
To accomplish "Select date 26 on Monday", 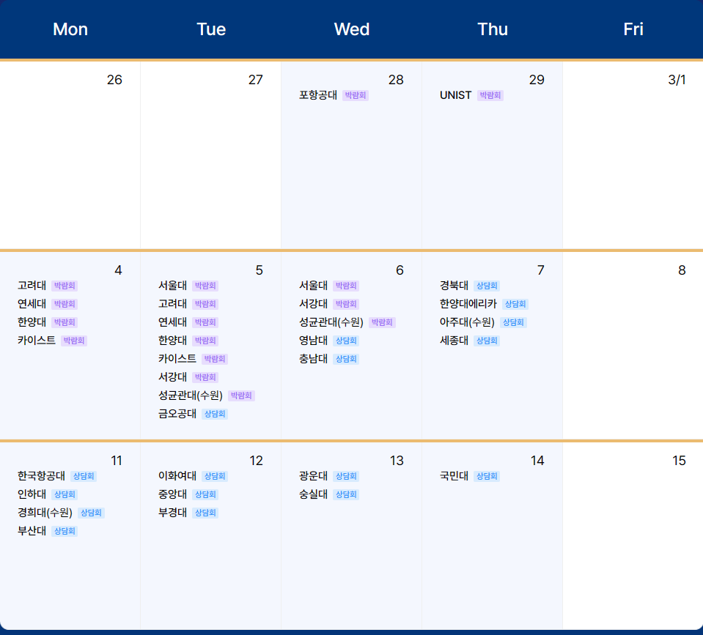I will coord(114,80).
